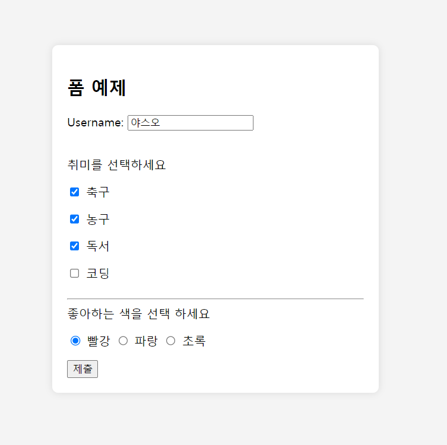This screenshot has width=447, height=445.
Task: Click the 제출 submit button
Action: (x=83, y=369)
